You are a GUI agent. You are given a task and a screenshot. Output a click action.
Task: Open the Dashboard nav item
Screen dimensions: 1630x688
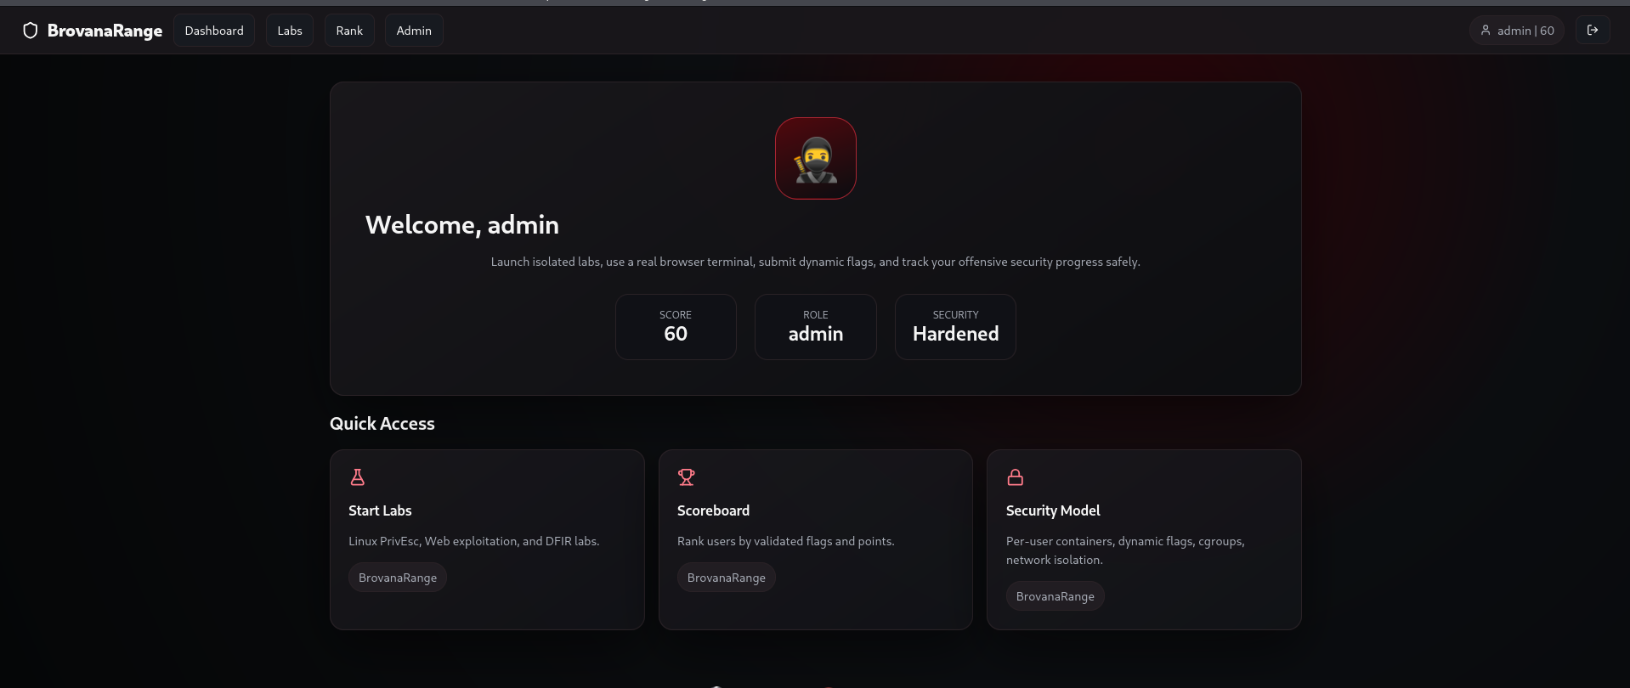[214, 31]
